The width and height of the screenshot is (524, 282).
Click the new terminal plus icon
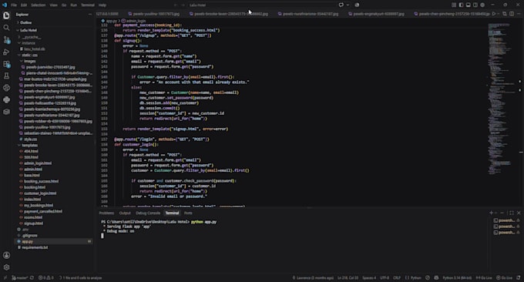492,213
